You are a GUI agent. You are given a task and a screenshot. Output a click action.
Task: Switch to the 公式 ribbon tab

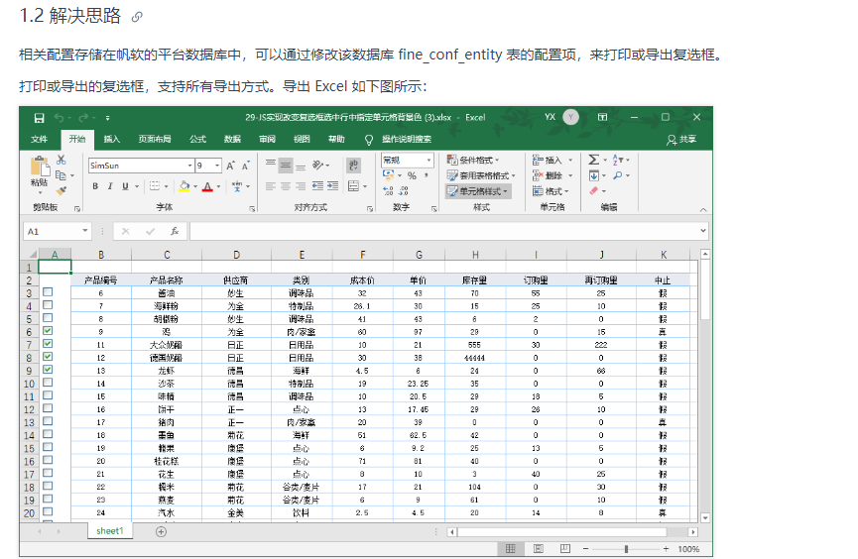[x=197, y=139]
